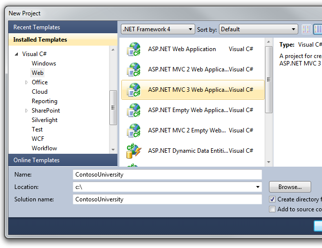
Task: Select 'ASP.NET MVC 2 Web Applica...' template name
Action: click(x=188, y=69)
